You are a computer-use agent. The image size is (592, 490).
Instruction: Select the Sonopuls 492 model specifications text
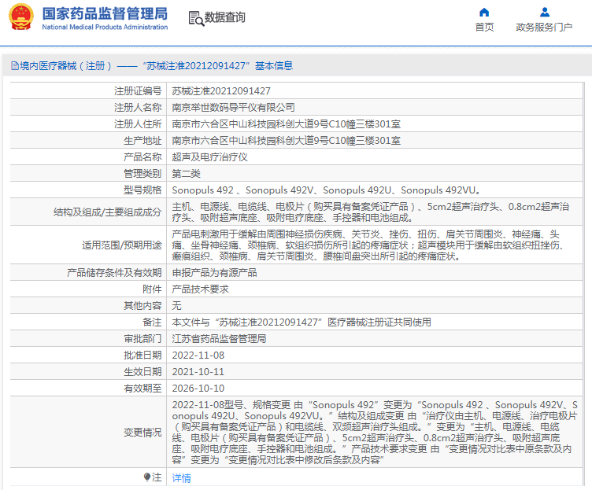click(326, 190)
